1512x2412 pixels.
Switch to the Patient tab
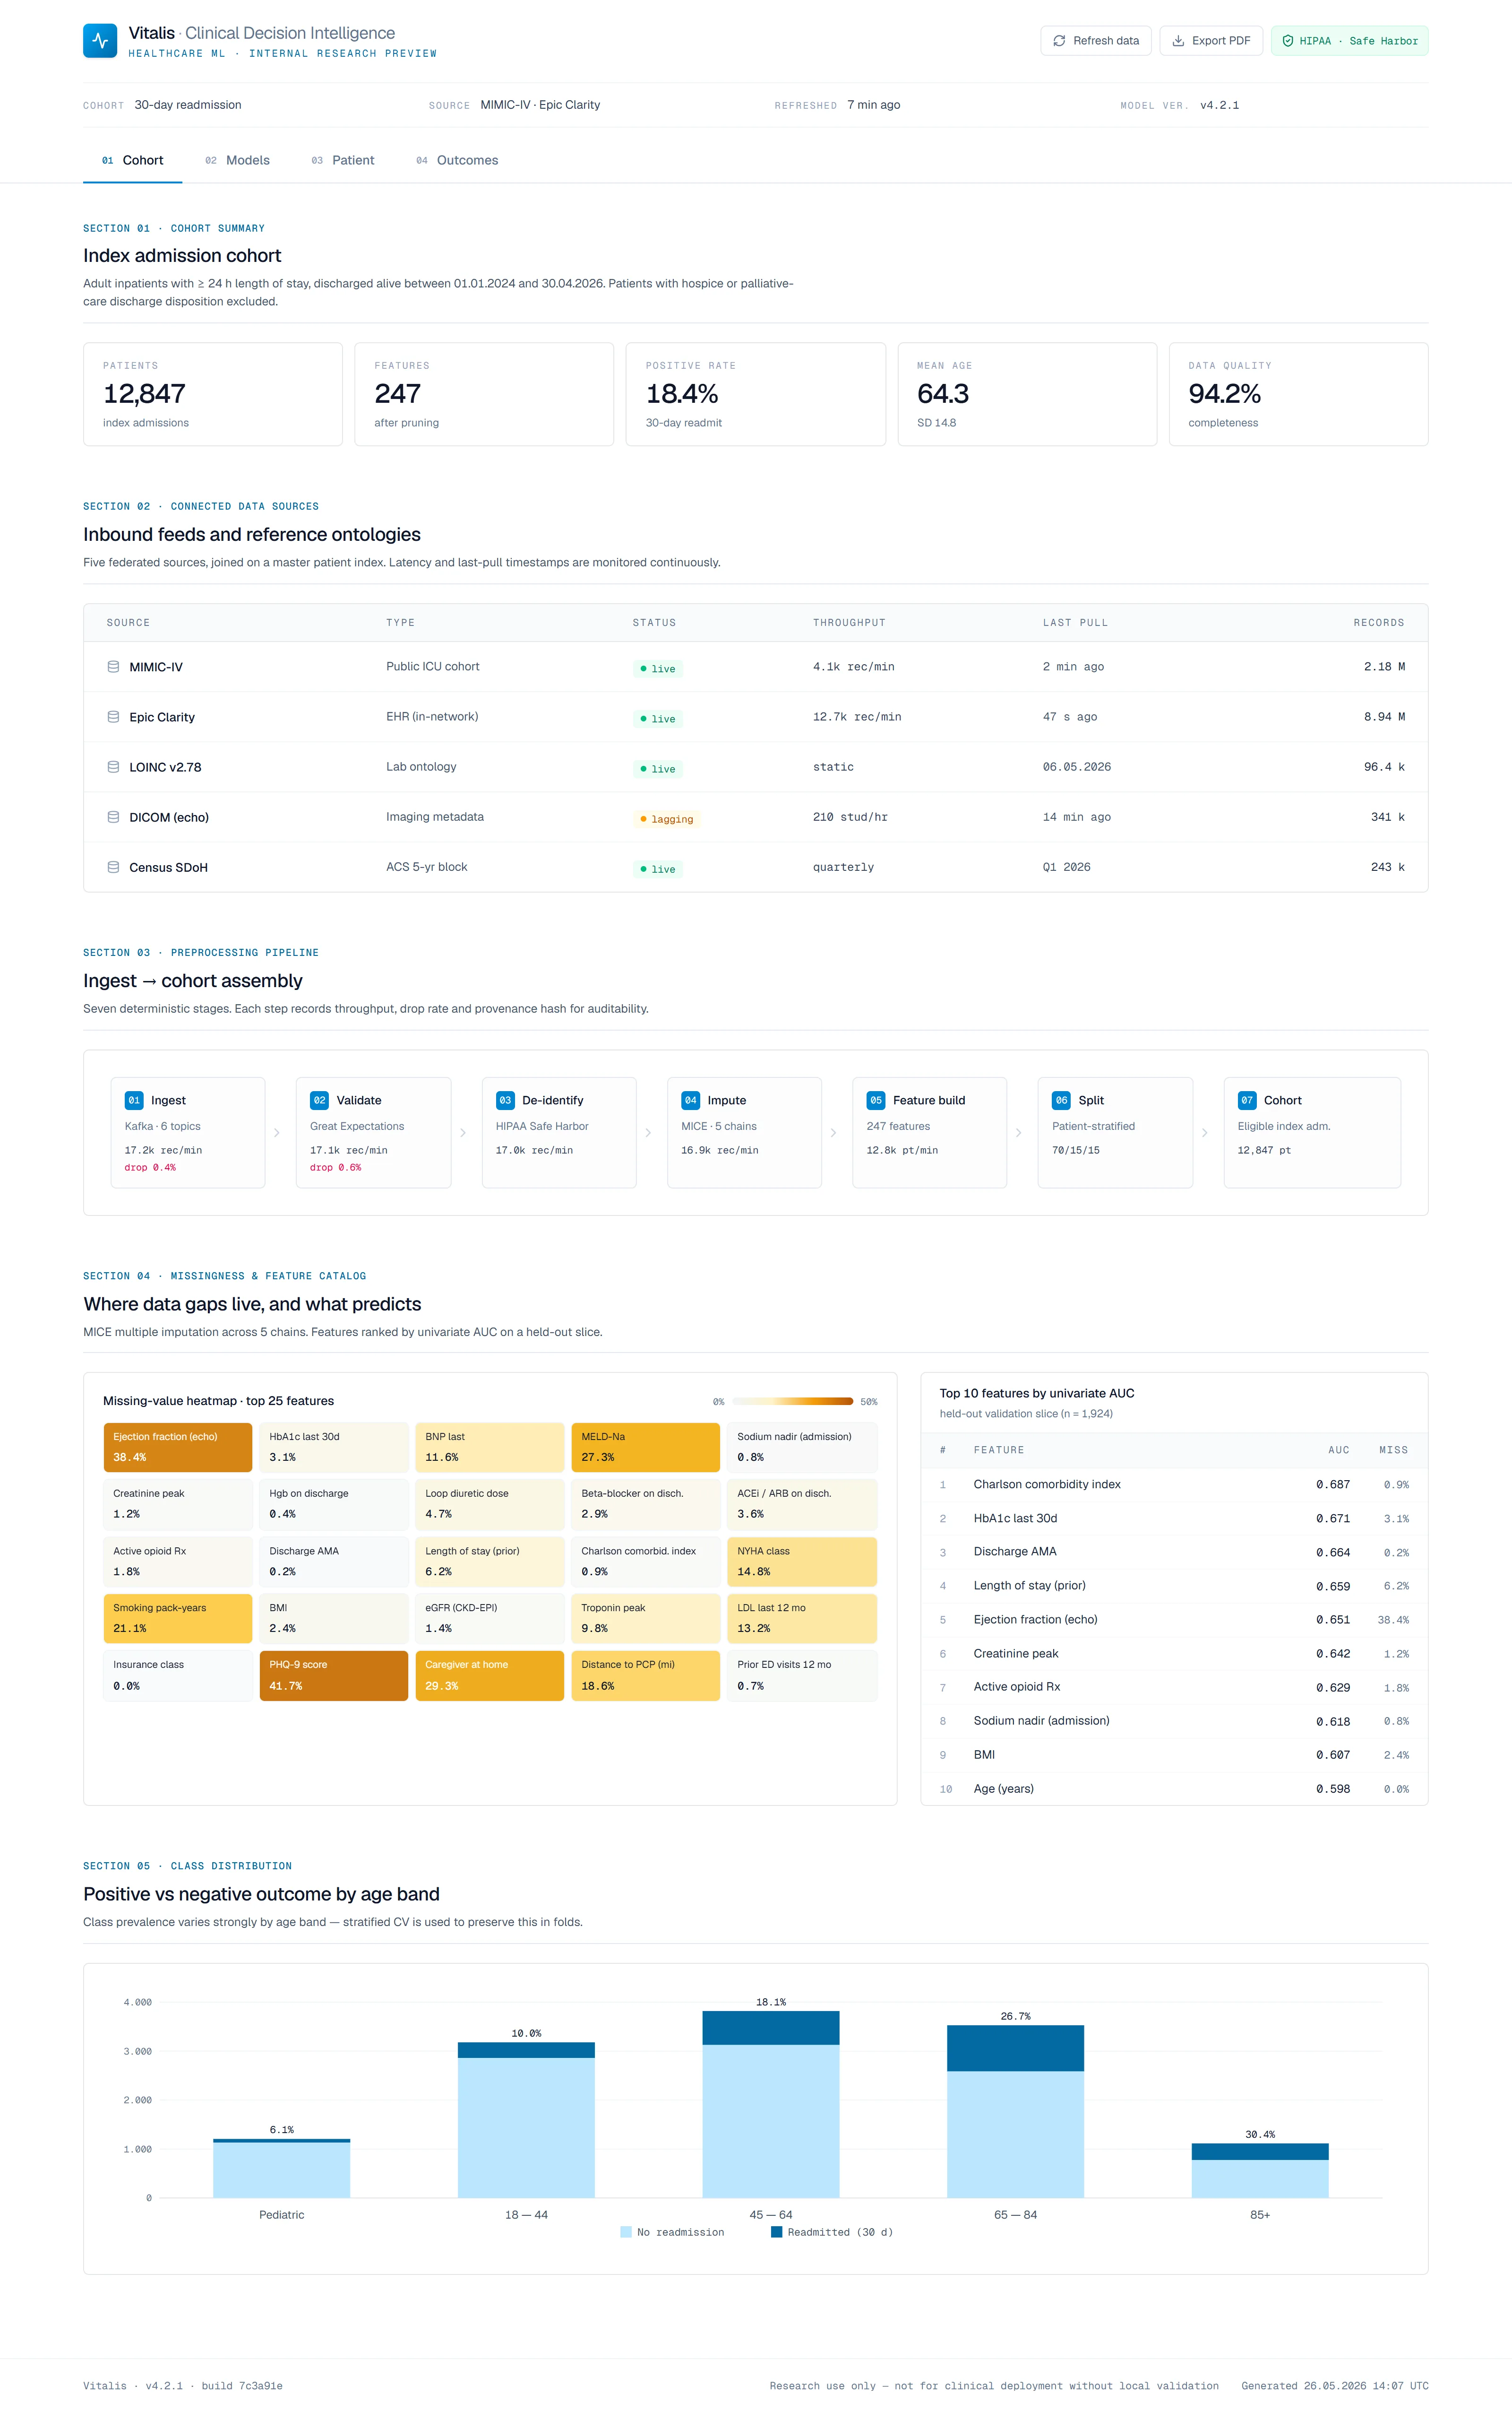pos(342,160)
